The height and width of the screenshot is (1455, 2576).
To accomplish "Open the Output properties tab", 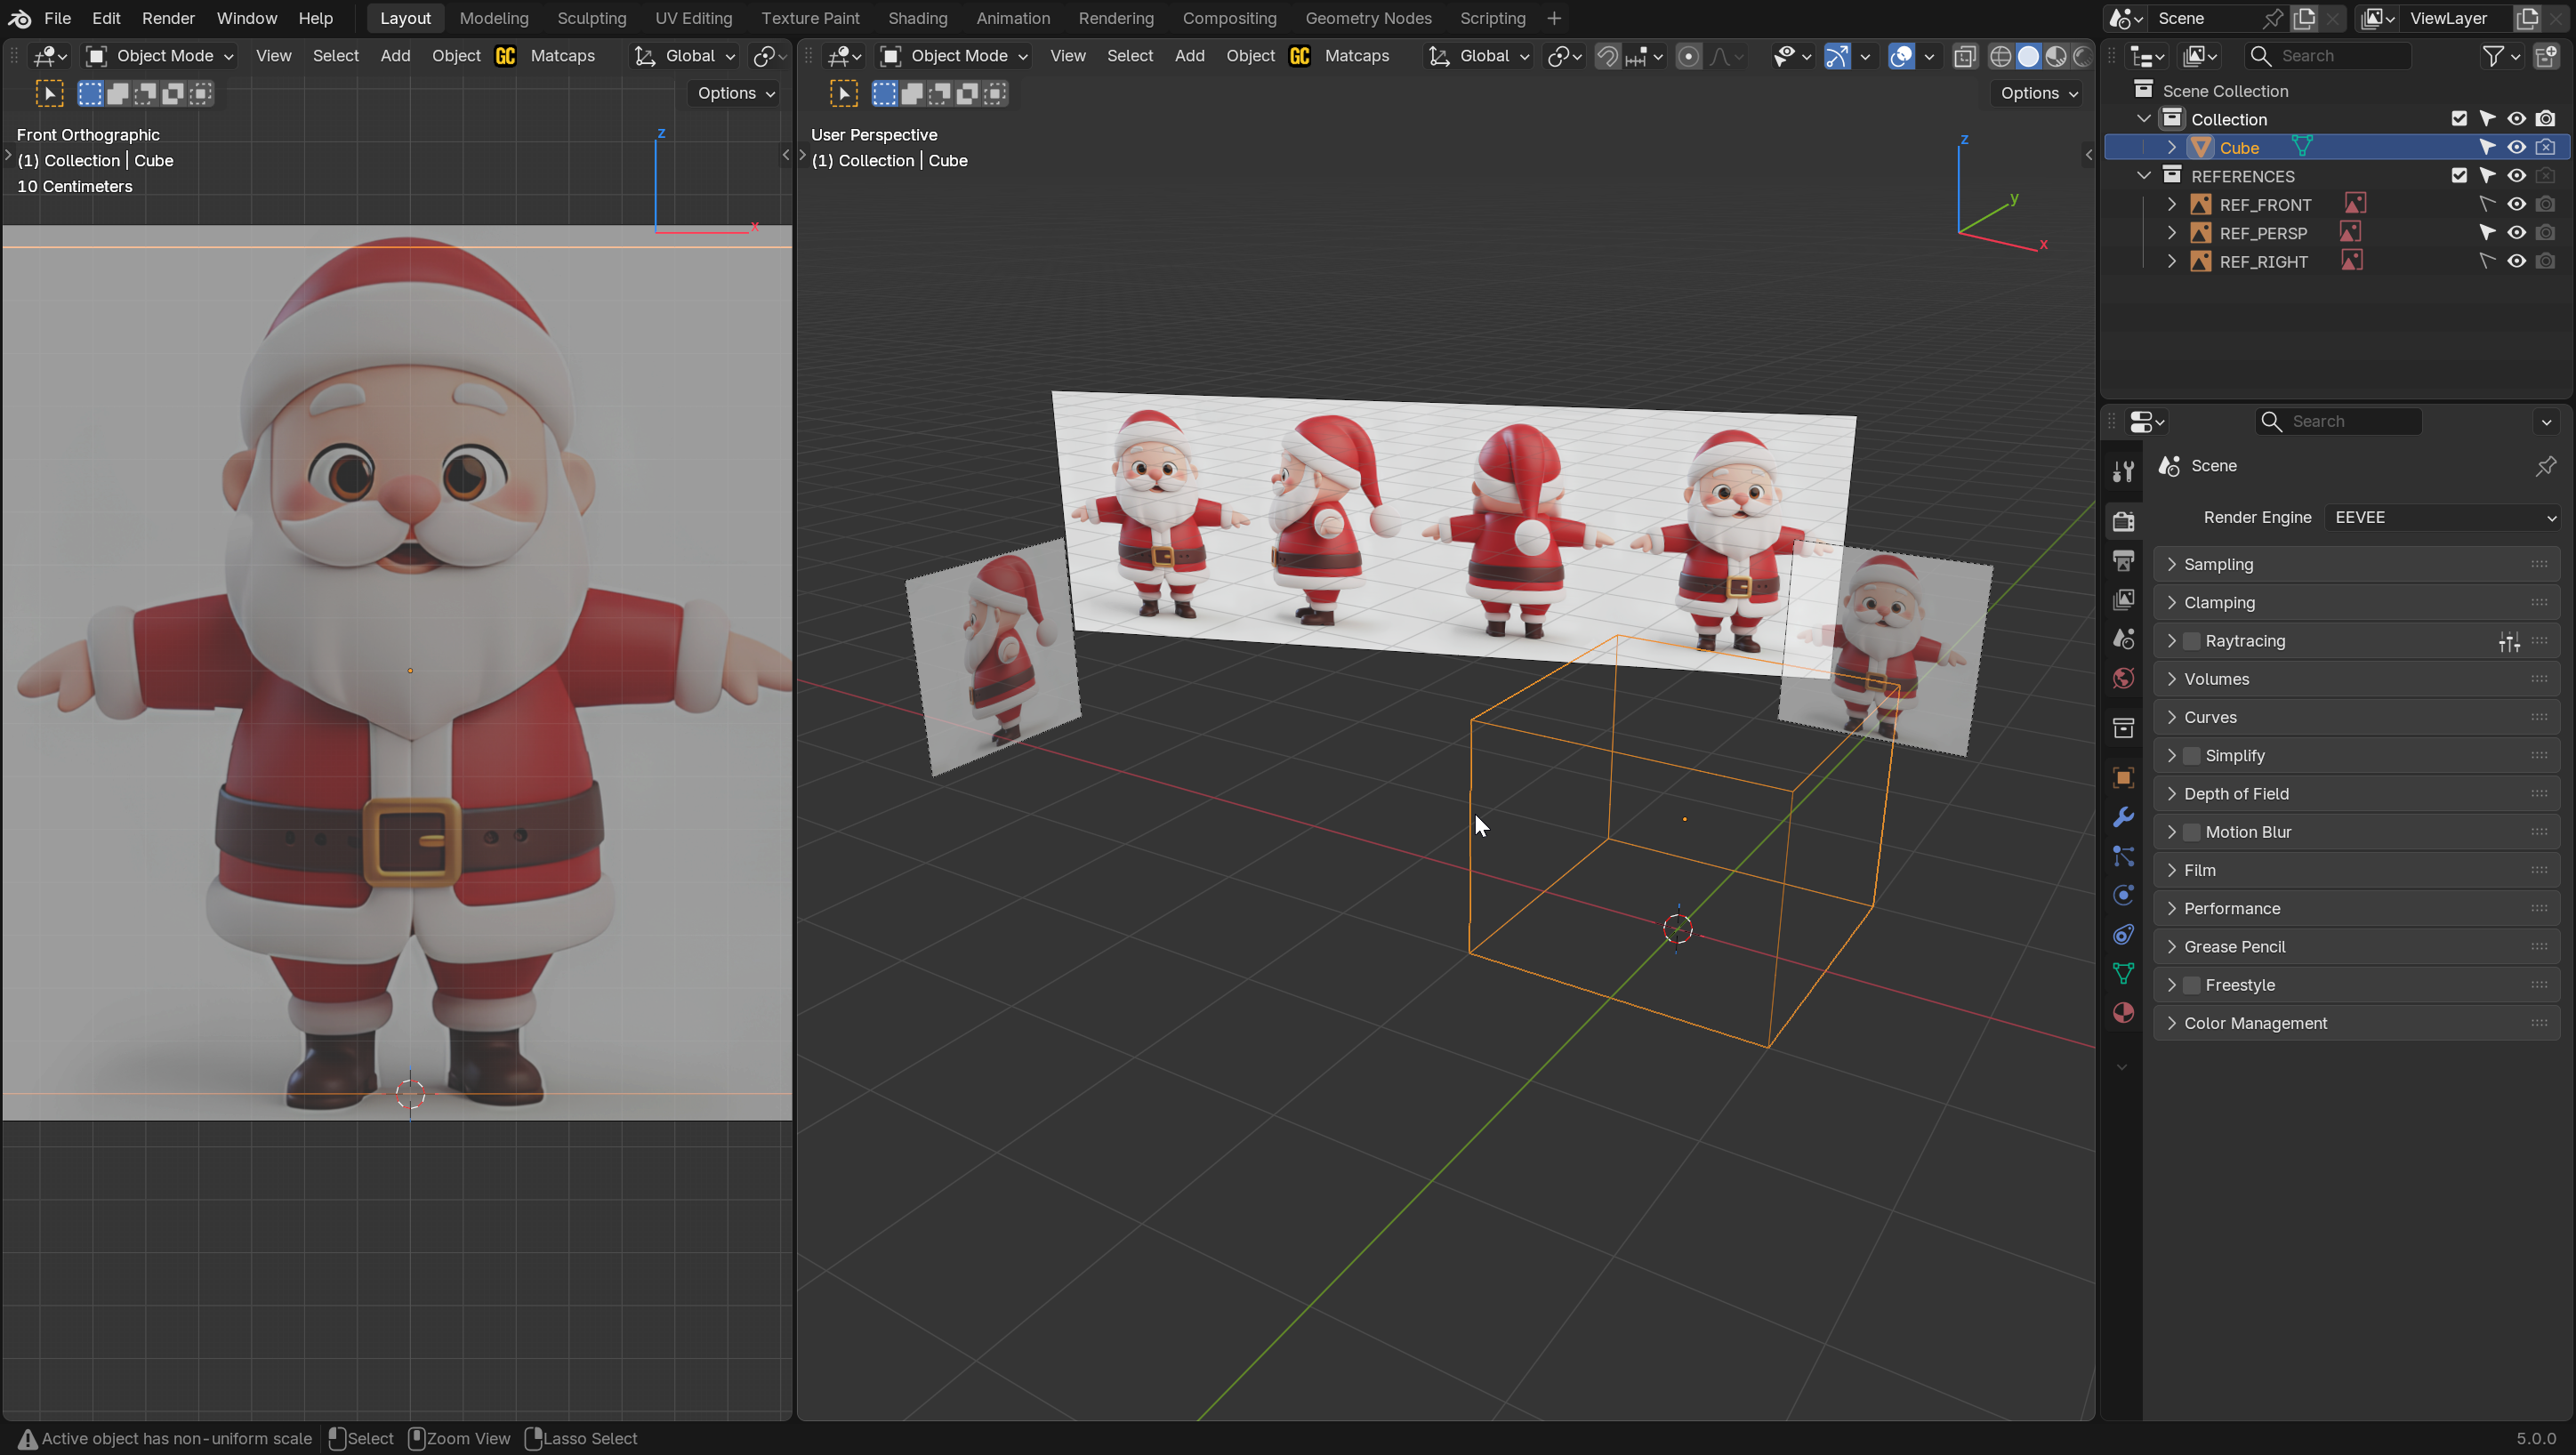I will click(x=2123, y=560).
